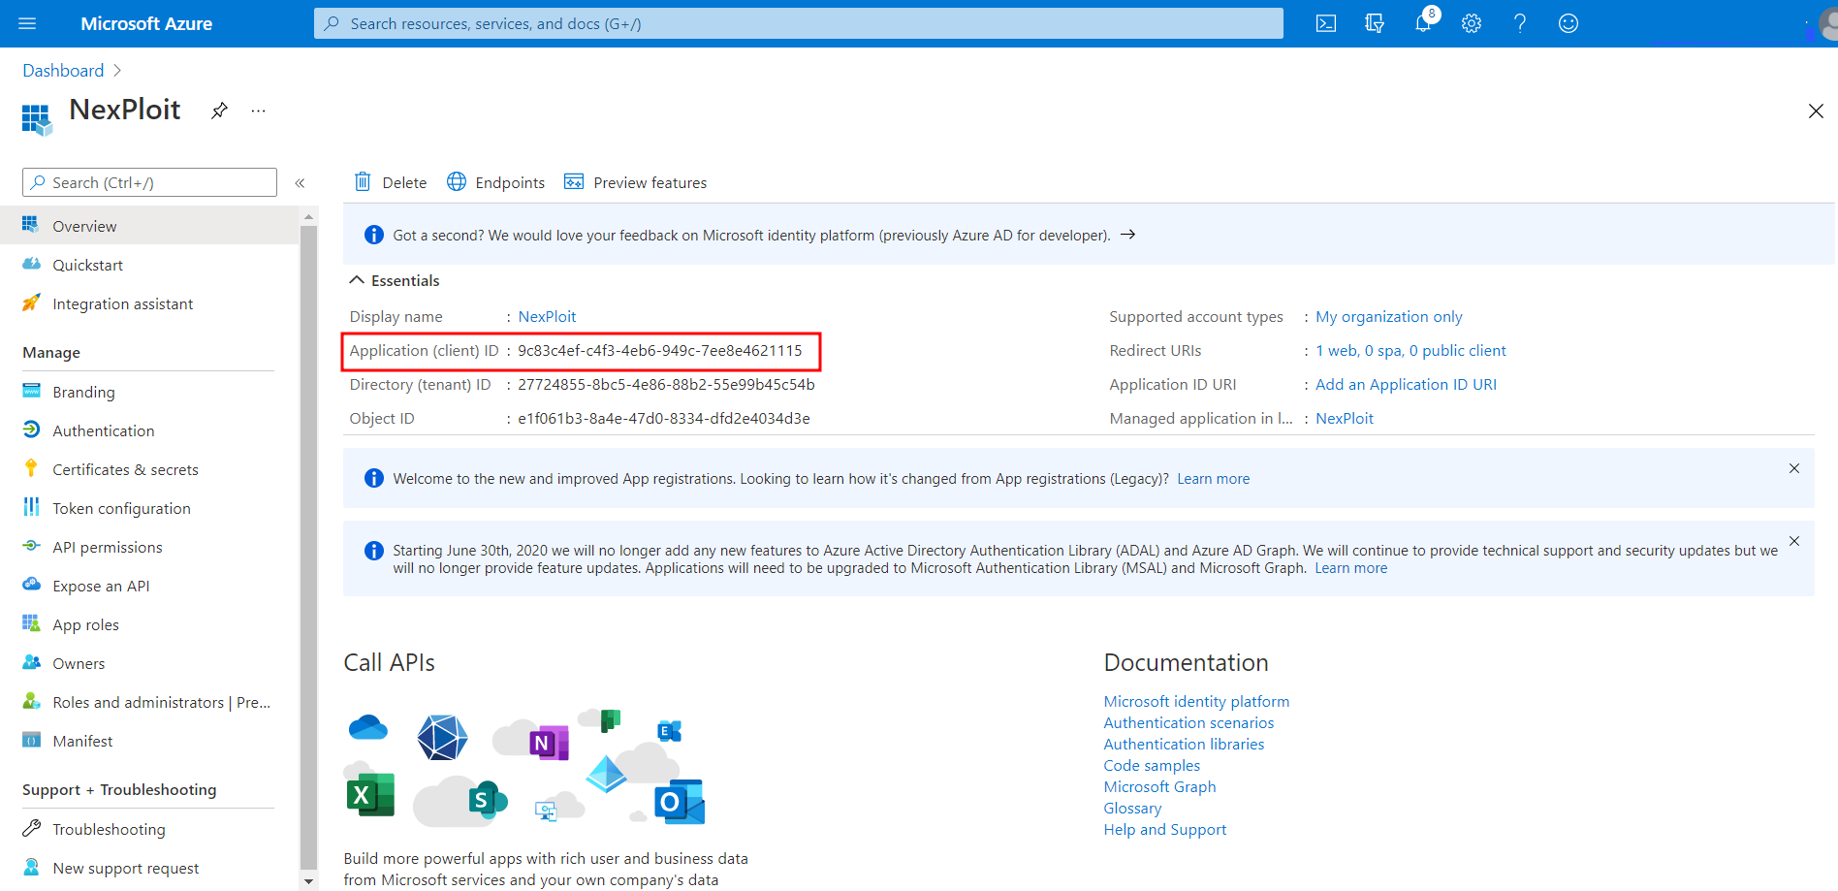1838x891 pixels.
Task: Open Cloud Shell from the top bar
Action: [1326, 23]
